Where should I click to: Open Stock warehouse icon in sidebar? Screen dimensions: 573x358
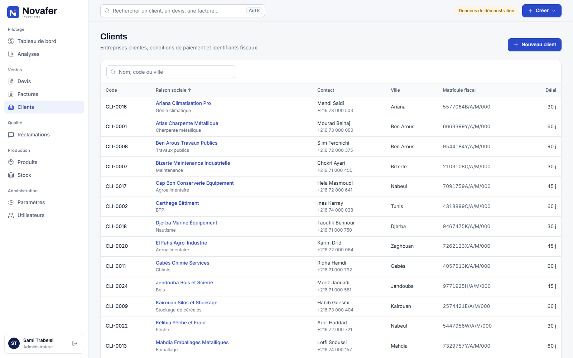click(x=11, y=175)
